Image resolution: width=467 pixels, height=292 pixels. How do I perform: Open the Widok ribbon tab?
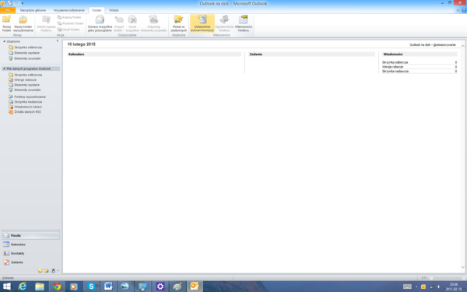tap(114, 10)
